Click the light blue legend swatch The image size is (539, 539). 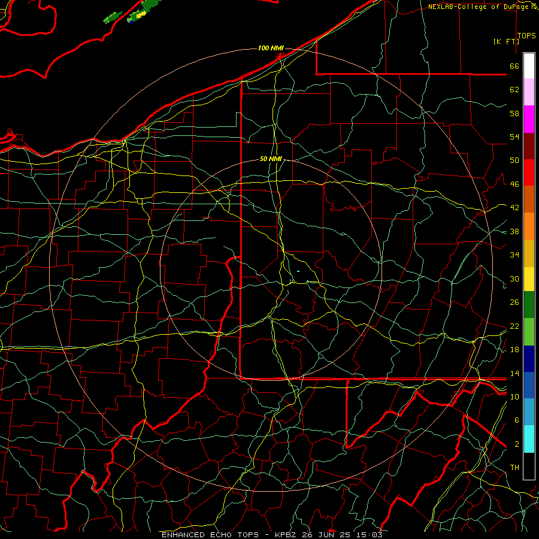click(x=529, y=412)
